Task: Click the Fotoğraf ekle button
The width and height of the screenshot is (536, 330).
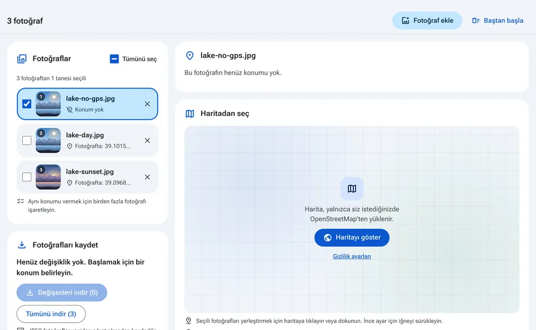Action: [427, 21]
